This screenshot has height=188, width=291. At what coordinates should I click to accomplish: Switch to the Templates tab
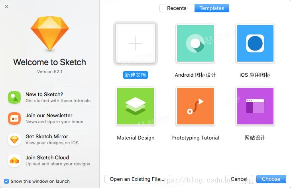pyautogui.click(x=212, y=8)
